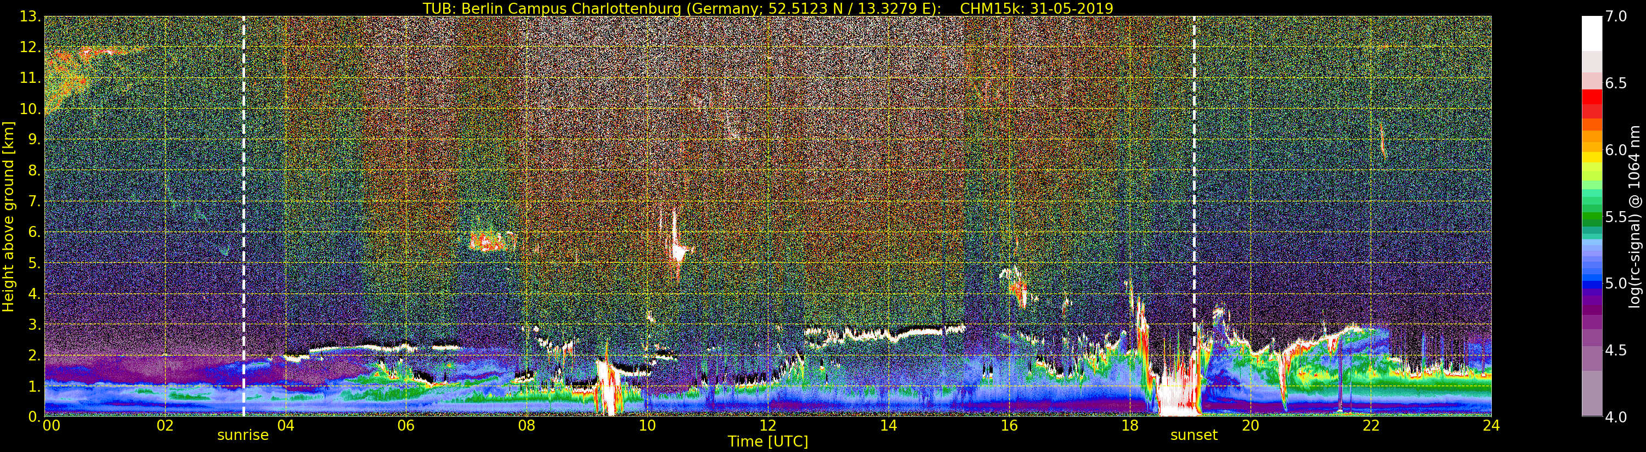
Task: Click the colorbar tick value '4.0'
Action: tap(1616, 417)
